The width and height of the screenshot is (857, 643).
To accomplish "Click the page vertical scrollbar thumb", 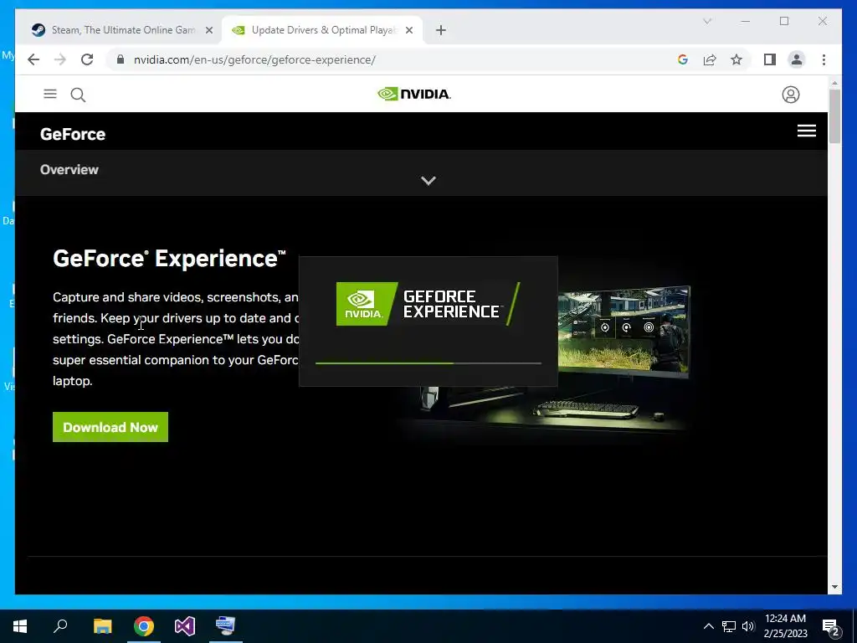I will (x=834, y=116).
